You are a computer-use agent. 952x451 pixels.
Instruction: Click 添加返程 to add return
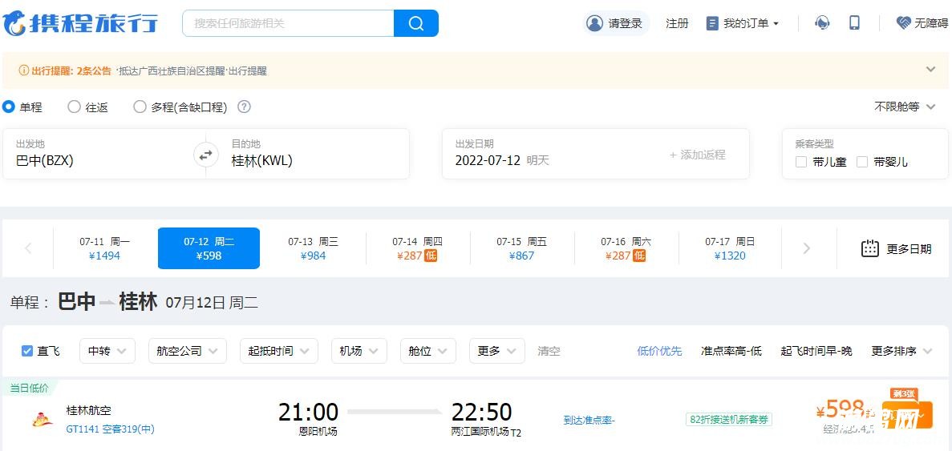pyautogui.click(x=697, y=155)
